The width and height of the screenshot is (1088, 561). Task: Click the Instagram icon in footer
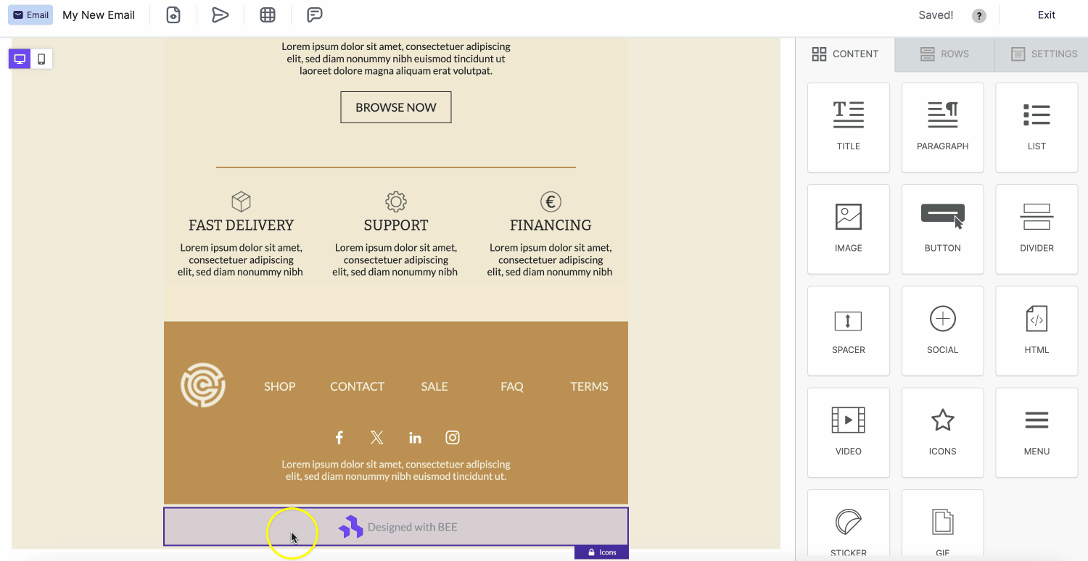453,438
